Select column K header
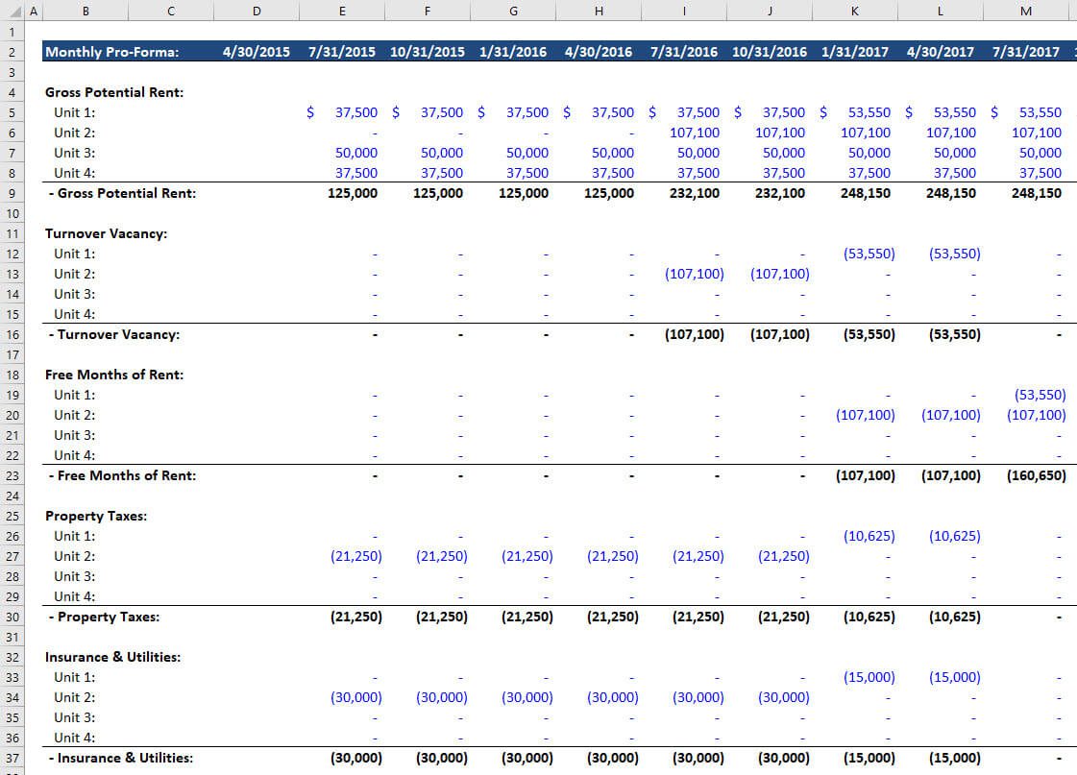The width and height of the screenshot is (1077, 775). [x=854, y=11]
